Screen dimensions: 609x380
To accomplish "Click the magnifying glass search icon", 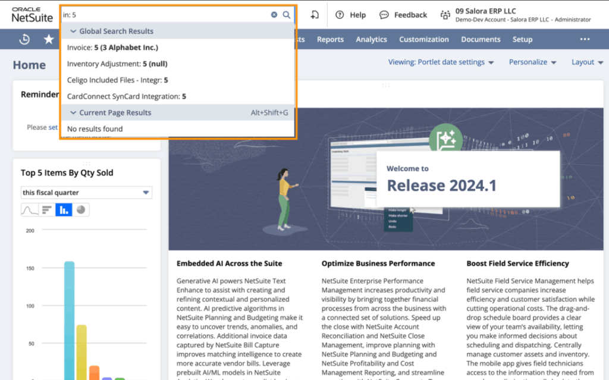I will (x=287, y=15).
